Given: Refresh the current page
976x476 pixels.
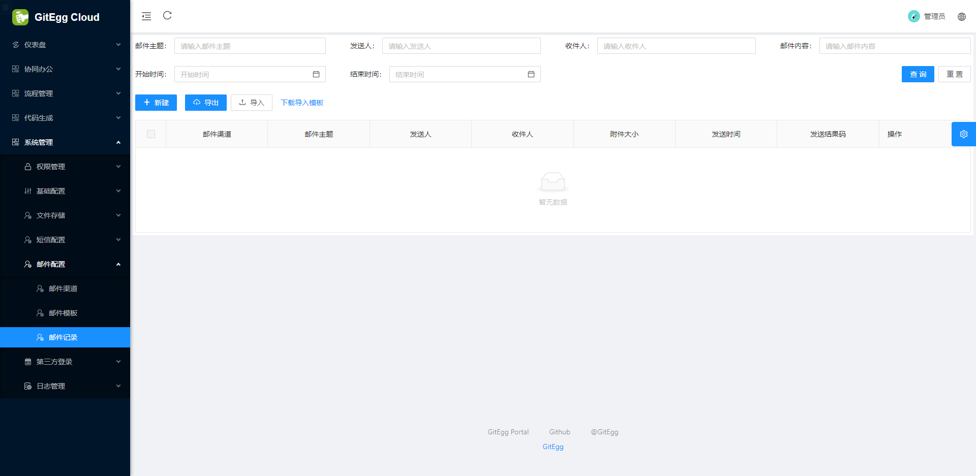Looking at the screenshot, I should 167,16.
